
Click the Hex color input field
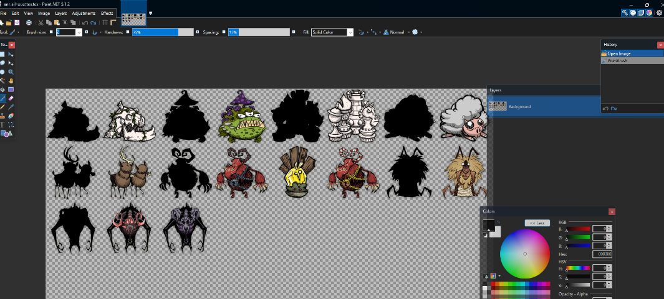pyautogui.click(x=602, y=254)
